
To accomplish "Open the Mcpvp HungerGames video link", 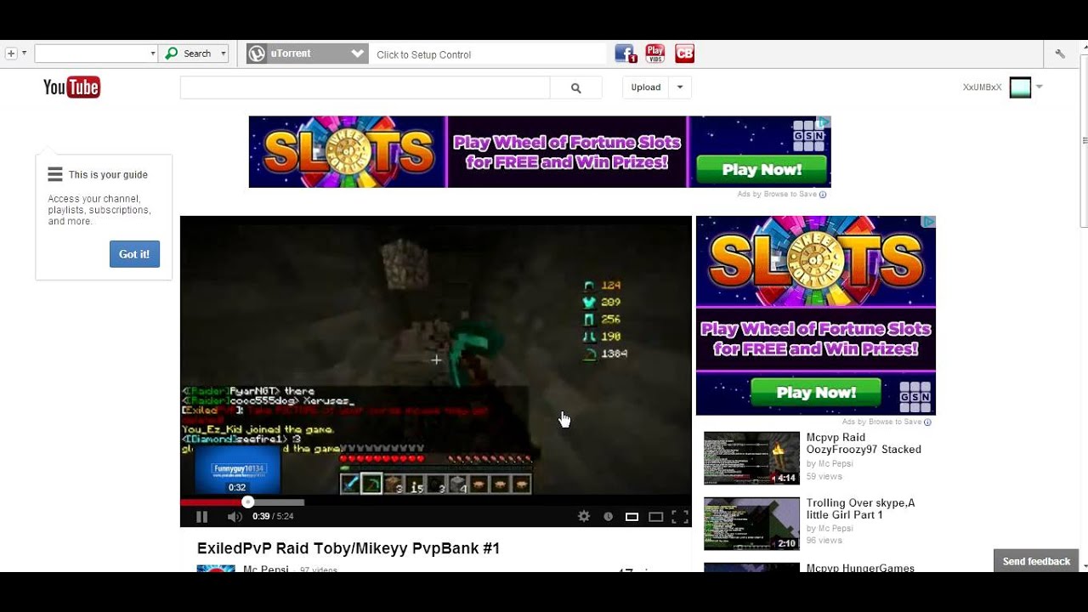I will tap(860, 567).
